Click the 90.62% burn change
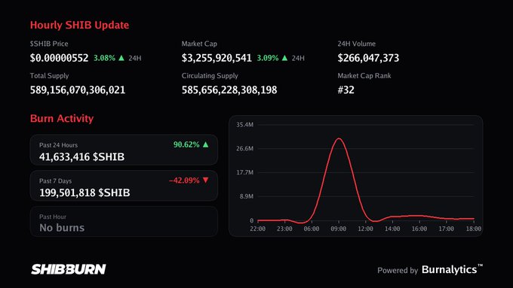 point(186,144)
